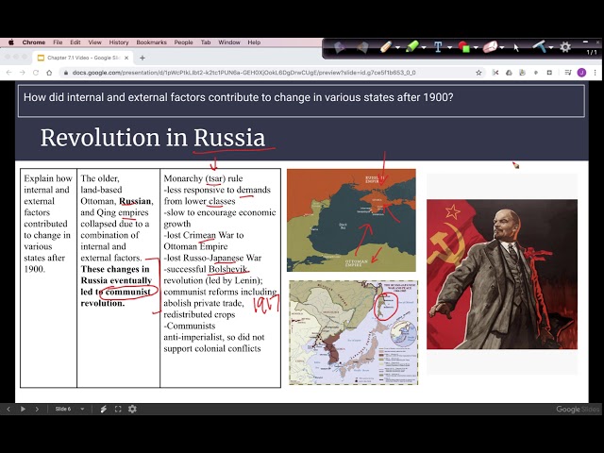Expand shapes tool options arrow

coord(476,48)
